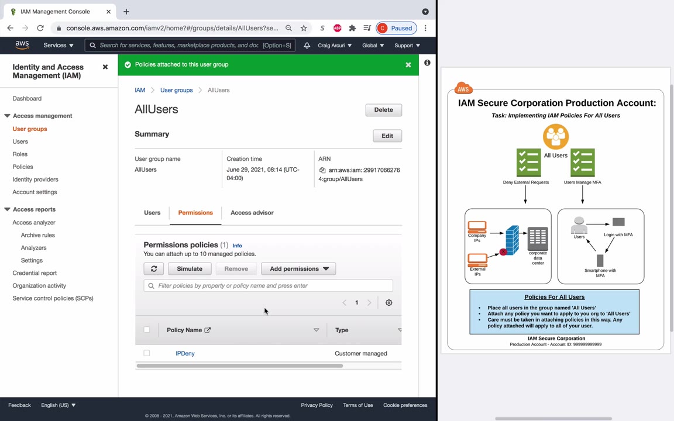Click the S extension icon in toolbar
The image size is (674, 421).
[322, 28]
